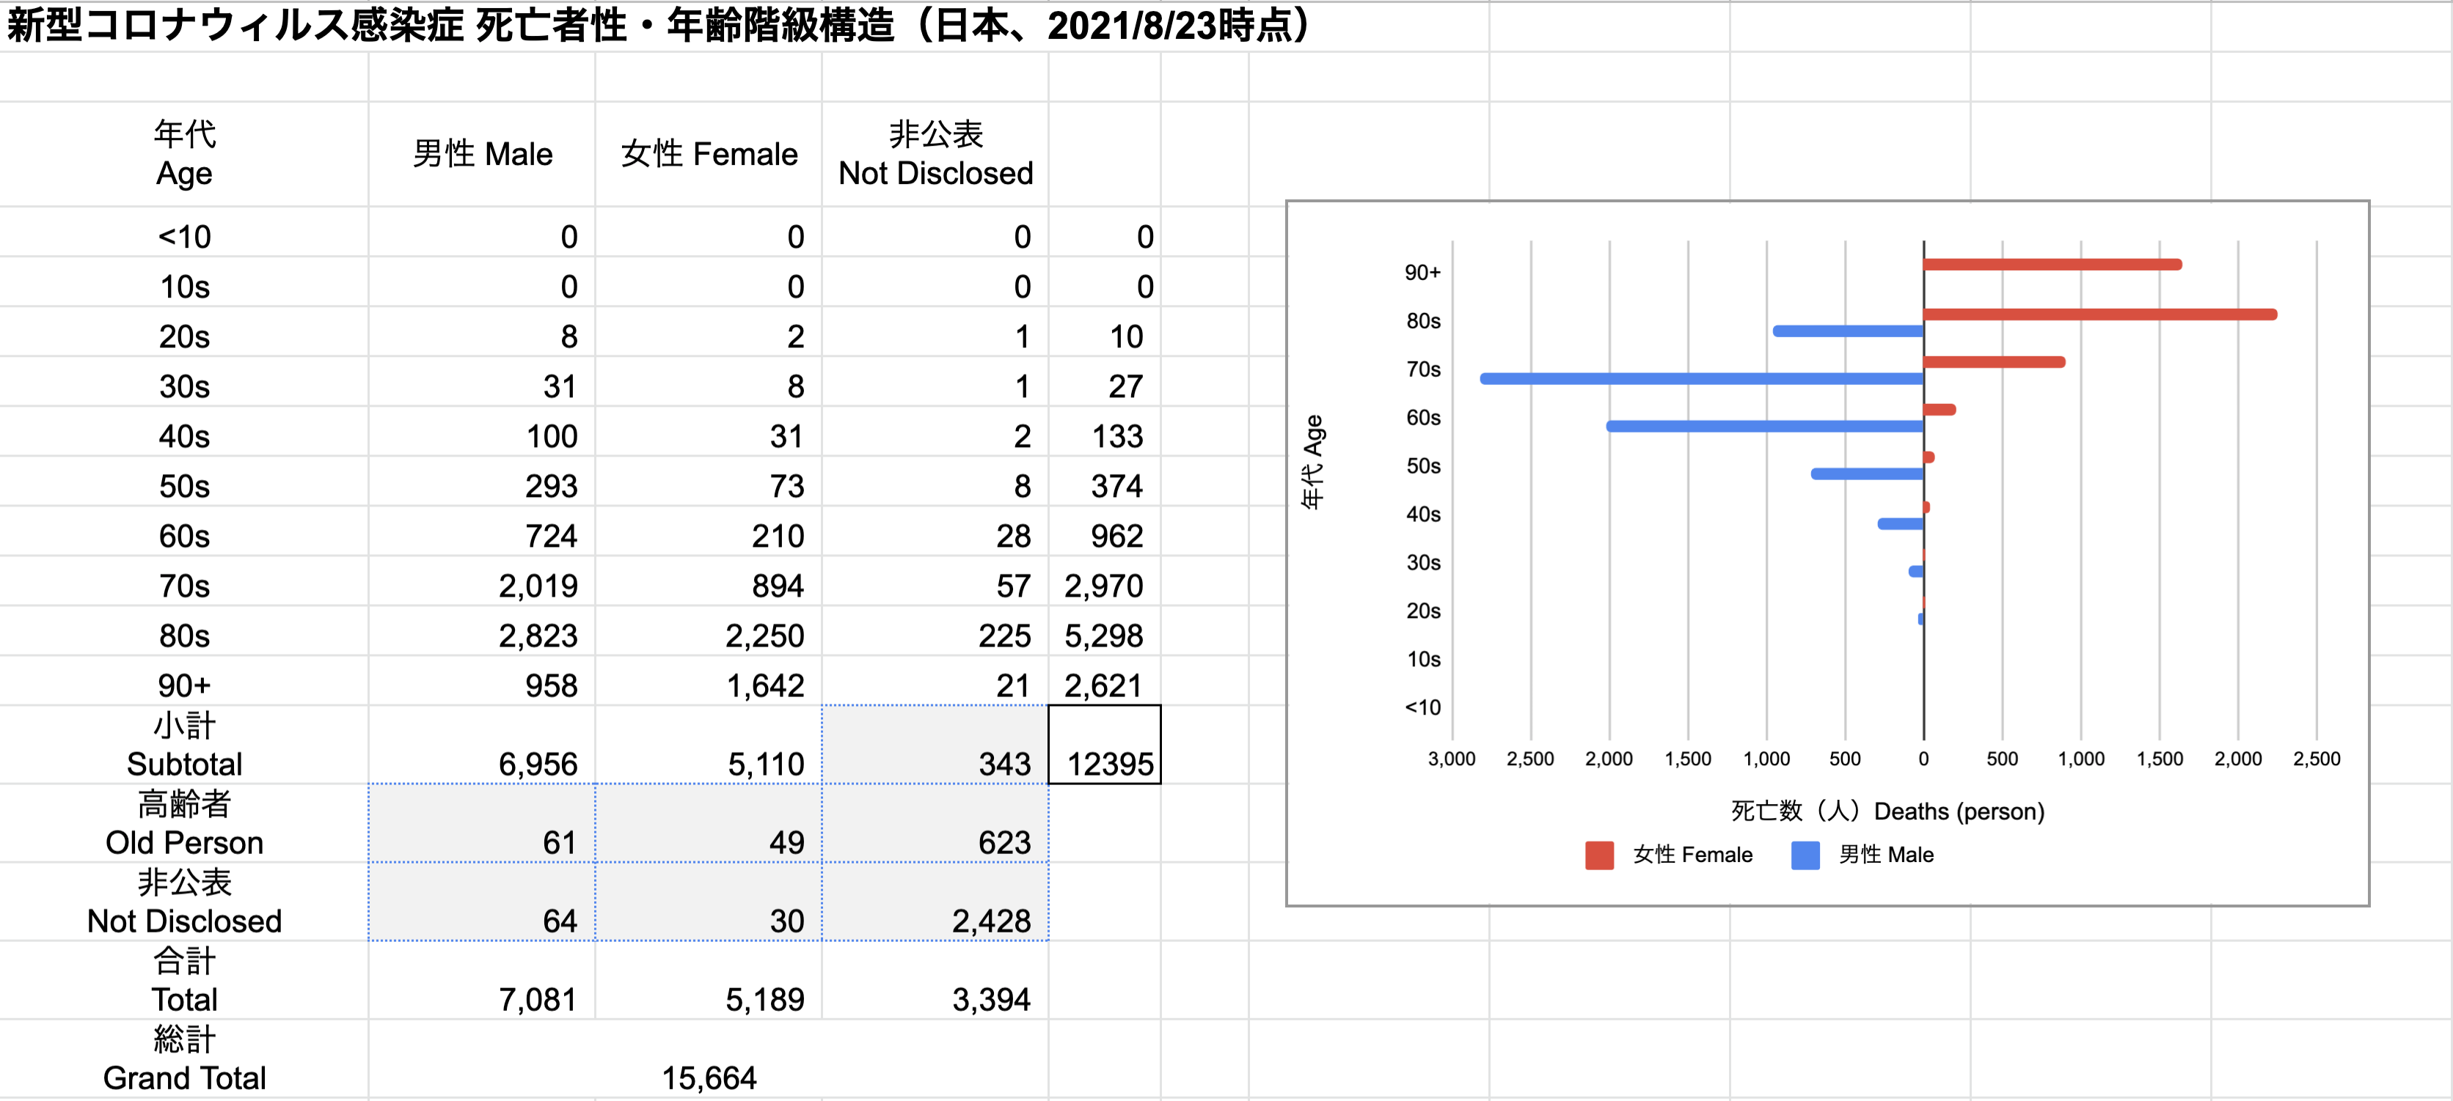Click the grand total cell 15,664
This screenshot has height=1101, width=2453.
[x=709, y=1058]
